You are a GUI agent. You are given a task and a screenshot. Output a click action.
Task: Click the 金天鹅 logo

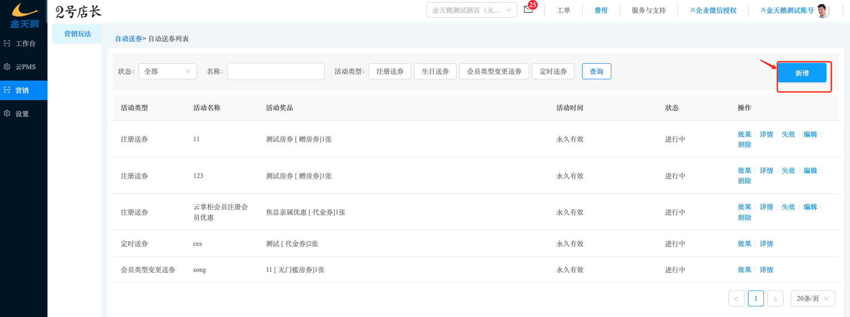24,15
